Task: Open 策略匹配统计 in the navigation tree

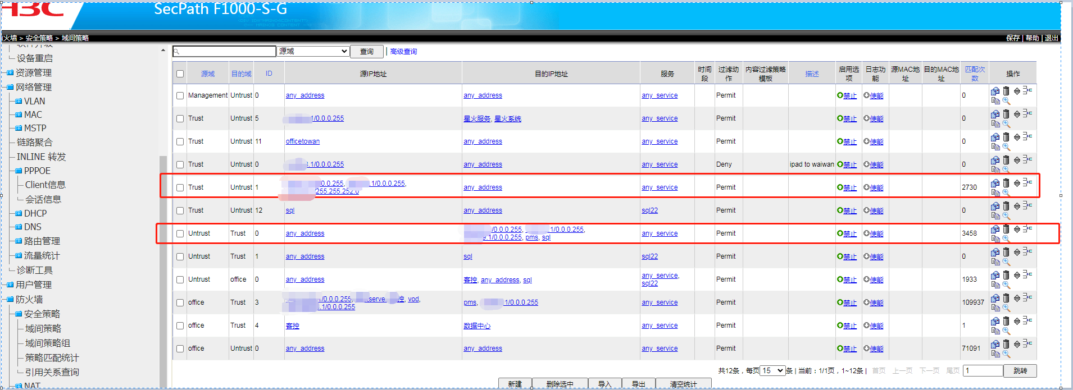Action: [x=52, y=357]
